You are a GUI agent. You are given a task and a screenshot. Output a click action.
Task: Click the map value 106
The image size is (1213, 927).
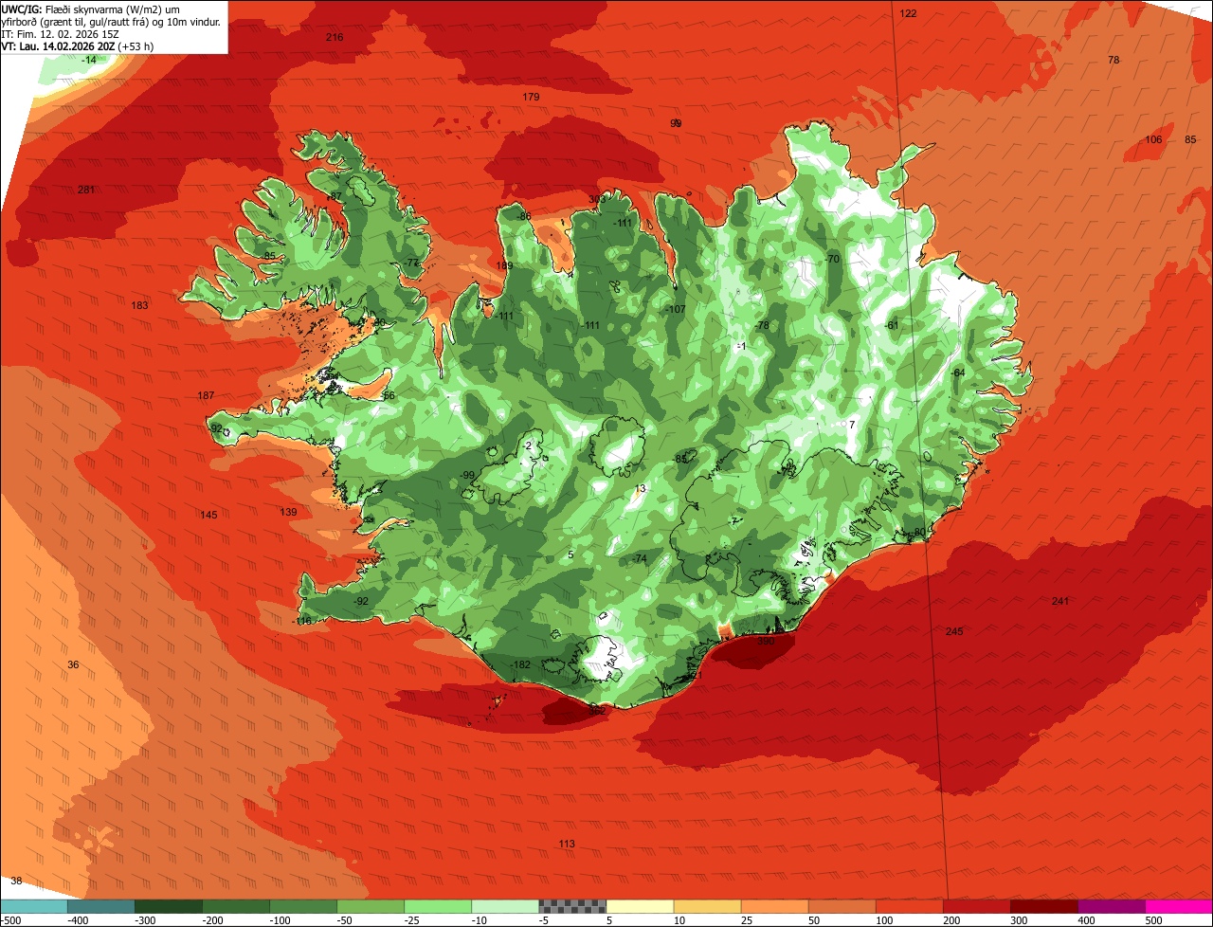click(x=1153, y=140)
